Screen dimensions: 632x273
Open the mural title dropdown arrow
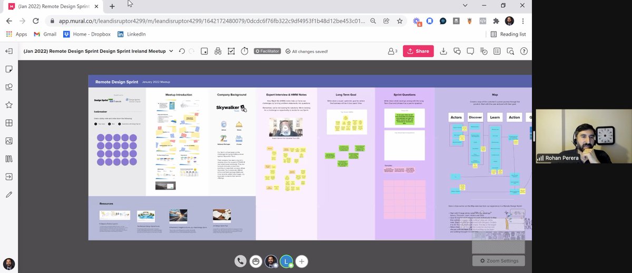[x=171, y=51]
